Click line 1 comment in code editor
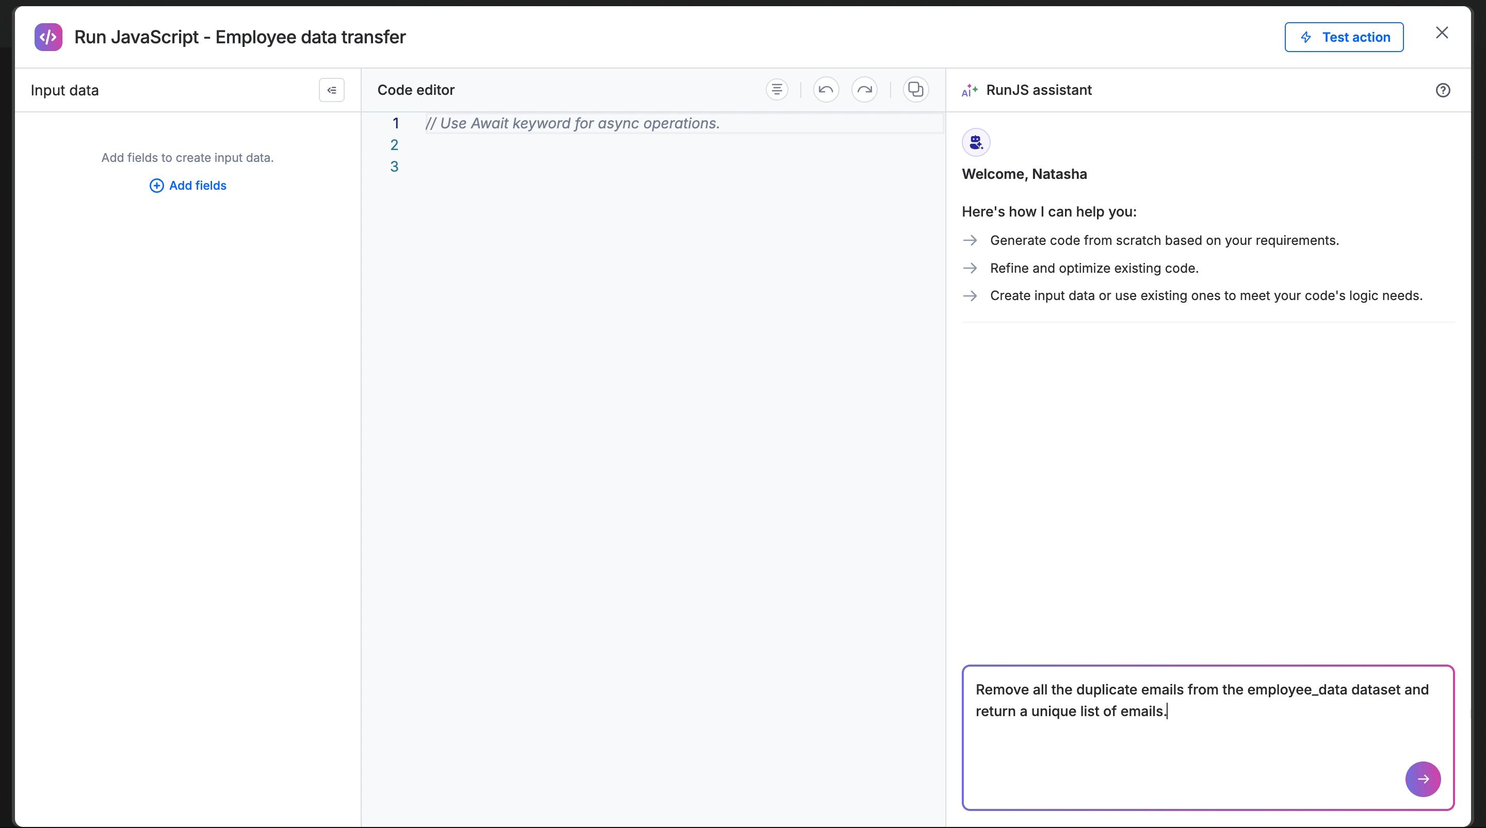Viewport: 1486px width, 828px height. pos(572,123)
